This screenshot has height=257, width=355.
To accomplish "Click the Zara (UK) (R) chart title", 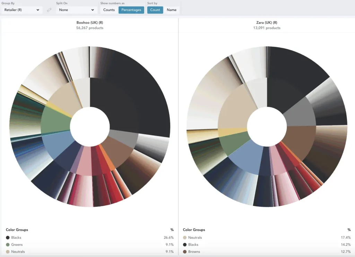I will coord(267,23).
